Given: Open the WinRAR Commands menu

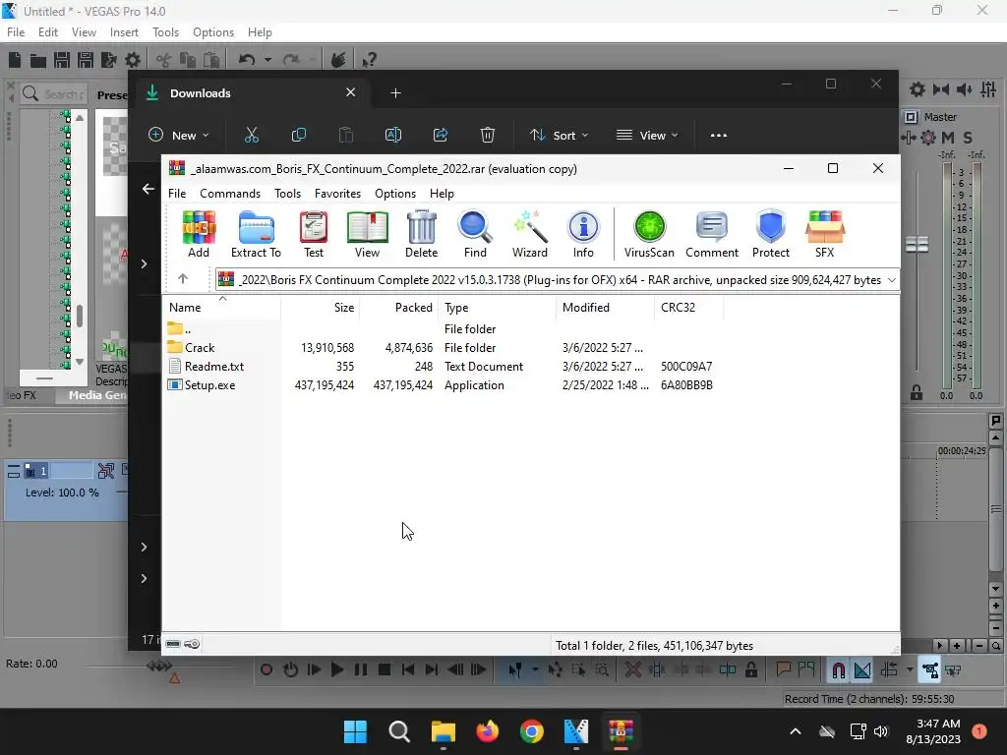Looking at the screenshot, I should 230,194.
